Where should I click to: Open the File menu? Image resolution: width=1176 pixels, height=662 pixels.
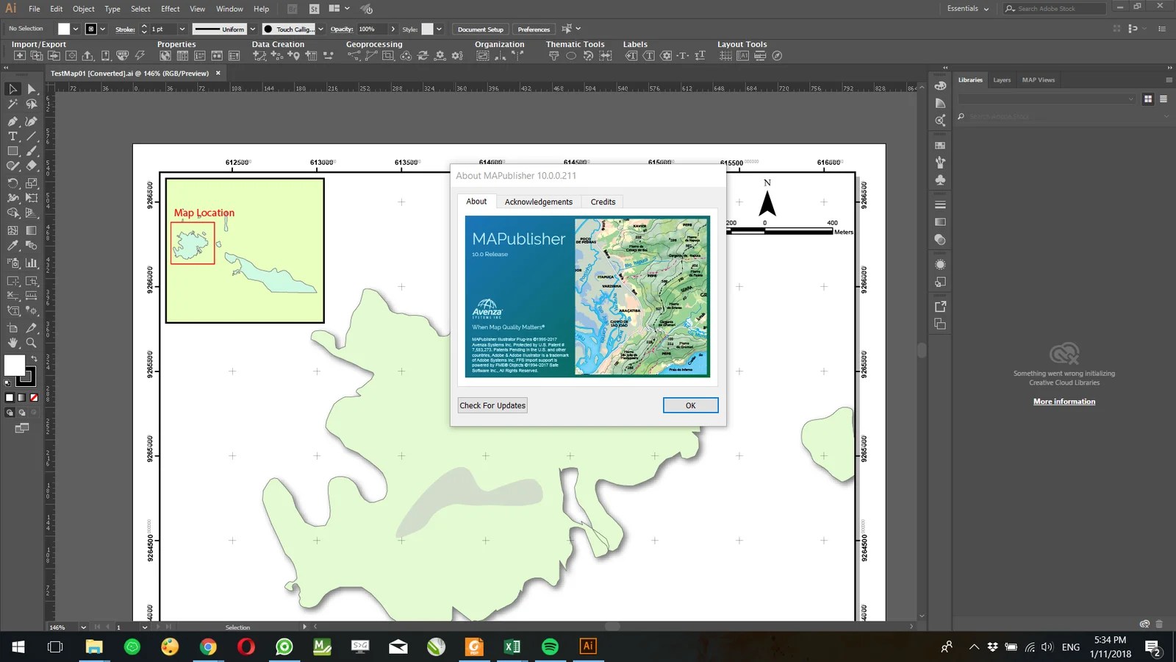(x=35, y=9)
